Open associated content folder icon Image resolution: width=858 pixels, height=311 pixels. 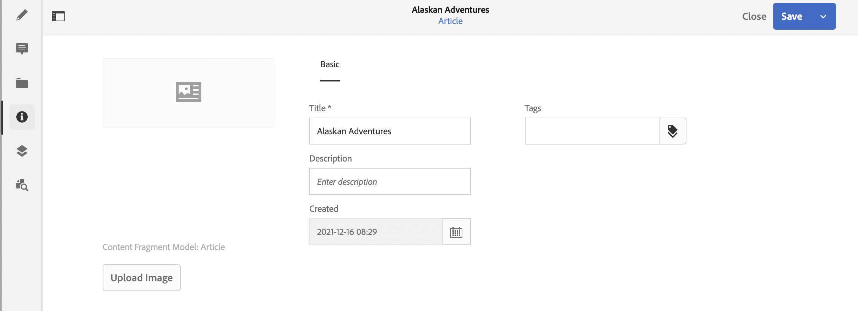pyautogui.click(x=22, y=83)
